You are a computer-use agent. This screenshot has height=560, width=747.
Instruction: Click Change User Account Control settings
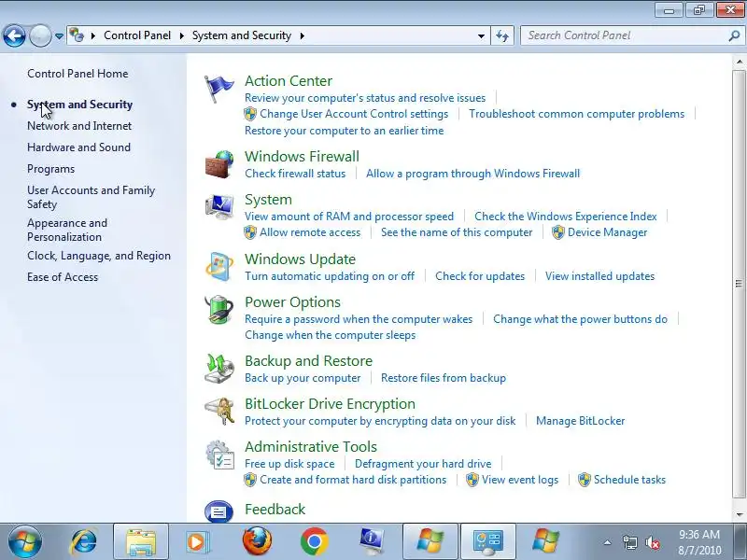[354, 114]
